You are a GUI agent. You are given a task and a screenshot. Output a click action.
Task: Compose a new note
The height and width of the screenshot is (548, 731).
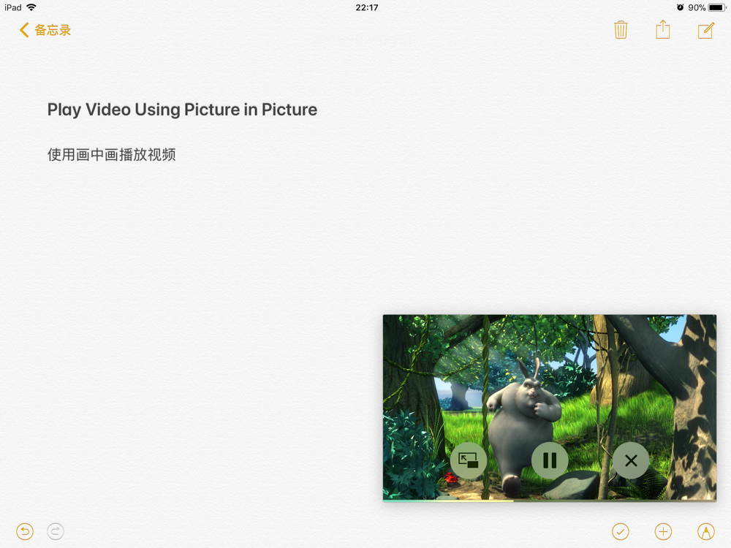click(706, 30)
